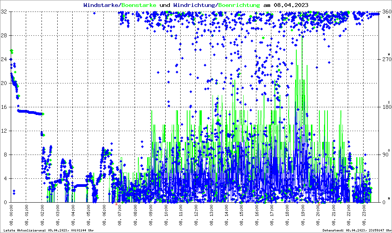Click the time label 08. 13:00
The width and height of the screenshot is (392, 233).
[x=211, y=215]
